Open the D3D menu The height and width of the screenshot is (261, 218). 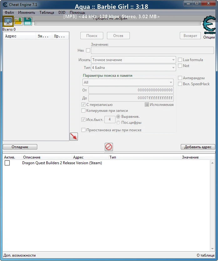tap(62, 13)
